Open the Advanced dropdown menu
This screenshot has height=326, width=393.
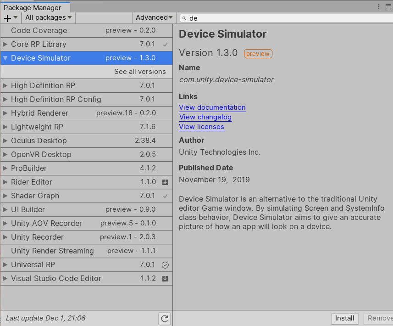click(x=154, y=17)
